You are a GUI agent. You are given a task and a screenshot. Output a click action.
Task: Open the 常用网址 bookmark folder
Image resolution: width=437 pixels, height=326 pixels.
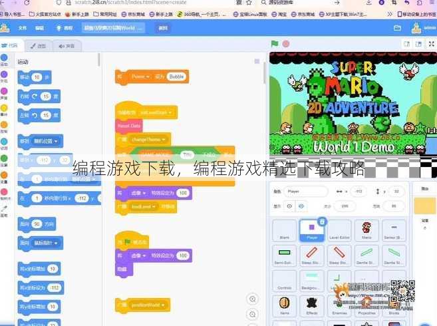105,14
